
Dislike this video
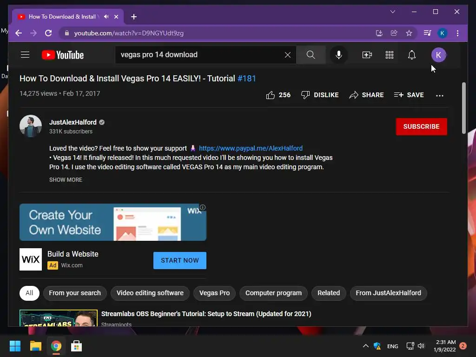click(320, 95)
